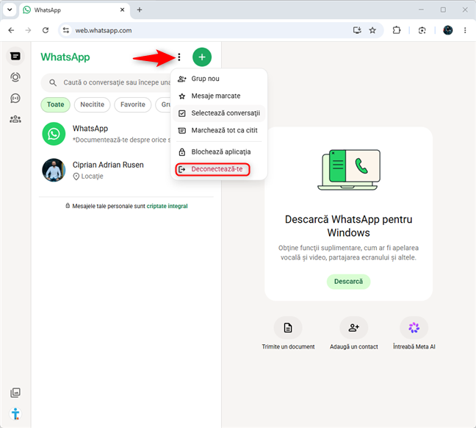Open the Status icon in sidebar
476x428 pixels.
(15, 77)
